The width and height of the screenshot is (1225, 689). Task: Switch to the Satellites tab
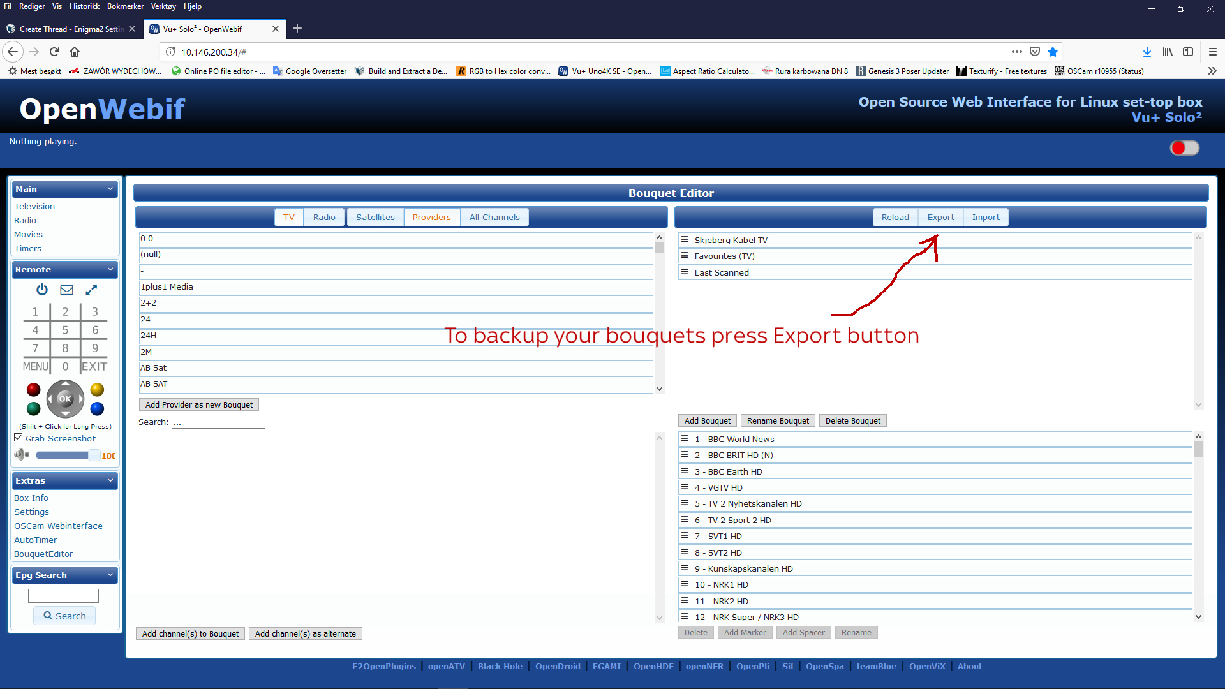375,217
